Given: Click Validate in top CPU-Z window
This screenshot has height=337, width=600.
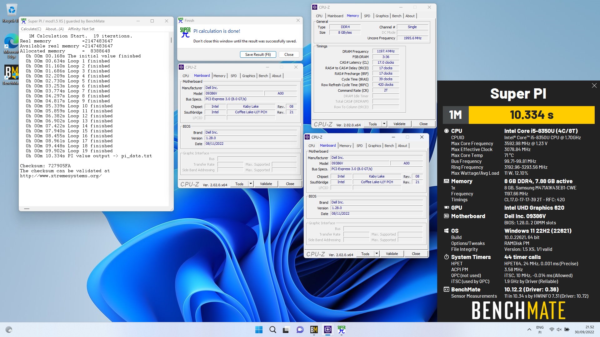Looking at the screenshot, I should [x=399, y=124].
